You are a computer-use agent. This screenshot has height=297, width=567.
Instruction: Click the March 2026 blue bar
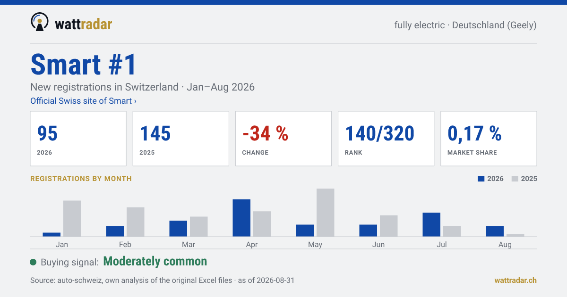[x=178, y=229]
